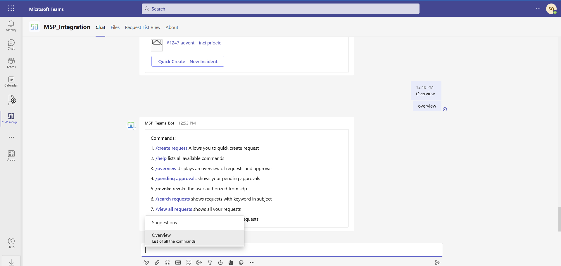Open more messaging extensions
Viewport: 561px width, 266px height.
pos(252,262)
